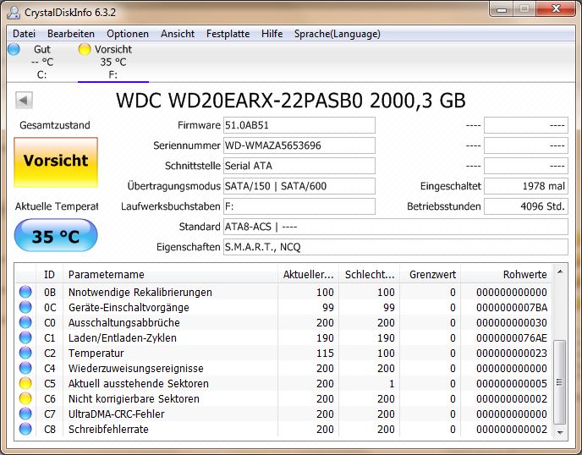Click the scroll down arrow of SMART list

pyautogui.click(x=560, y=432)
